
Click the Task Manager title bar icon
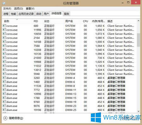point(4,3)
